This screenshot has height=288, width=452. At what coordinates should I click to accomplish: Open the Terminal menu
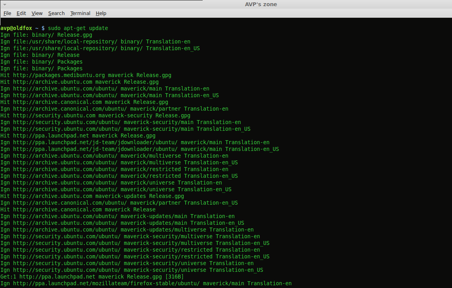(x=80, y=13)
